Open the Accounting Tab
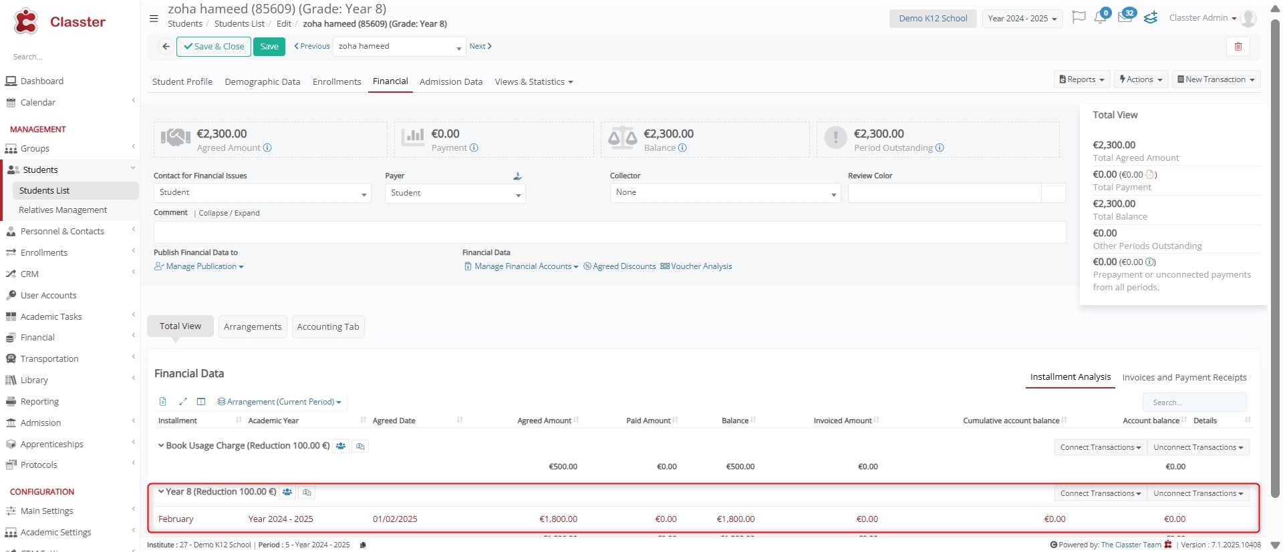The height and width of the screenshot is (552, 1283). 328,327
